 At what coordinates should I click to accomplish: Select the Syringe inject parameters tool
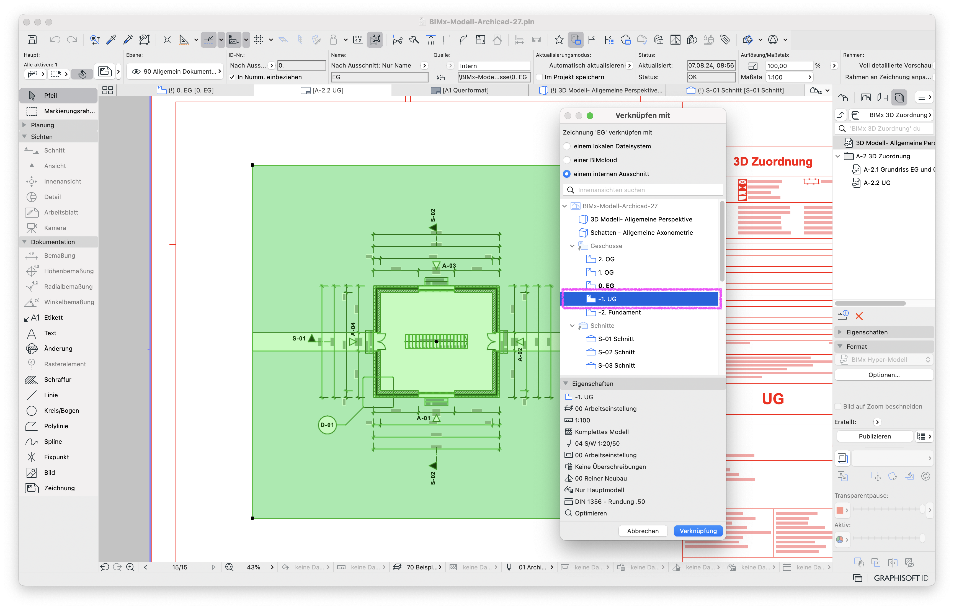(x=128, y=40)
